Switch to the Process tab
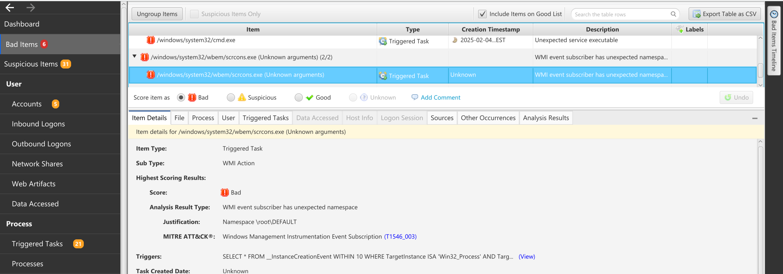This screenshot has height=274, width=783. (203, 118)
